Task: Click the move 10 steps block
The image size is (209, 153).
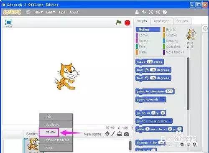Action: click(150, 62)
